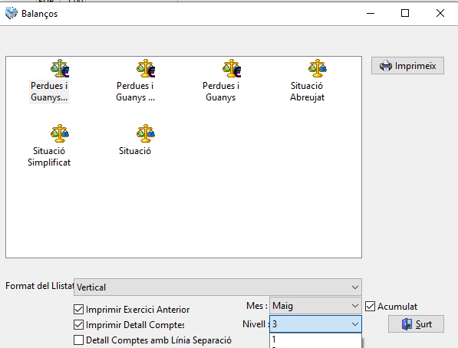Select the second Perdues i Guanys ... balance icon
This screenshot has width=458, height=348.
(146, 68)
